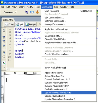Choose Active Photo Viewer command
98x103 pixels.
click(x=69, y=73)
